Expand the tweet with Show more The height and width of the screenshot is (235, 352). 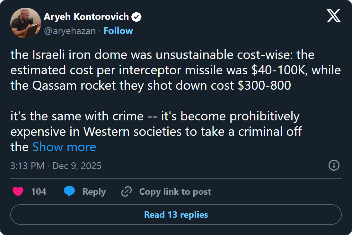64,147
